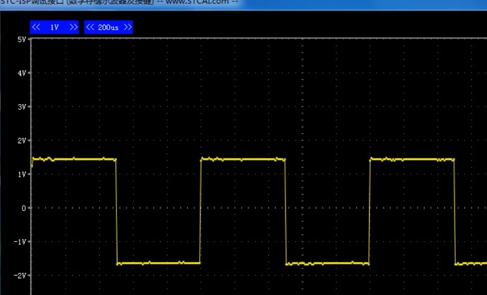Screen dimensions: 487x295
Task: Click the 4V axis label
Action: (x=21, y=73)
